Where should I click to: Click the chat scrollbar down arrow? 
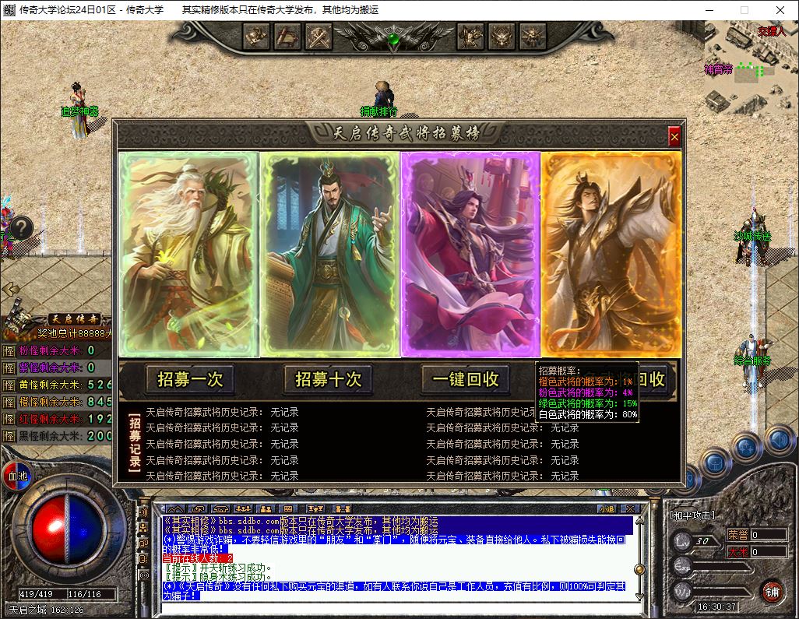639,596
